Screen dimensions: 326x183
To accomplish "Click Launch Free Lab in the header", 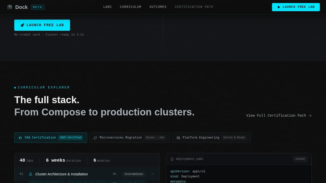I will pos(296,7).
